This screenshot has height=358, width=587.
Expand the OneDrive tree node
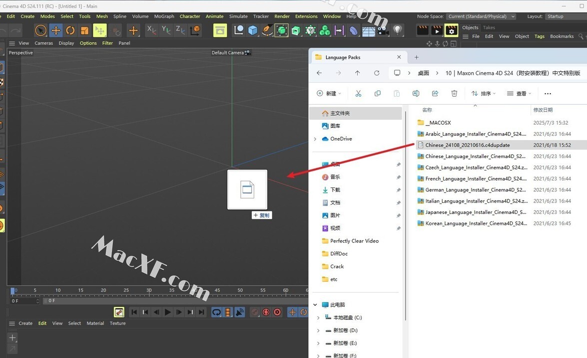pyautogui.click(x=315, y=139)
